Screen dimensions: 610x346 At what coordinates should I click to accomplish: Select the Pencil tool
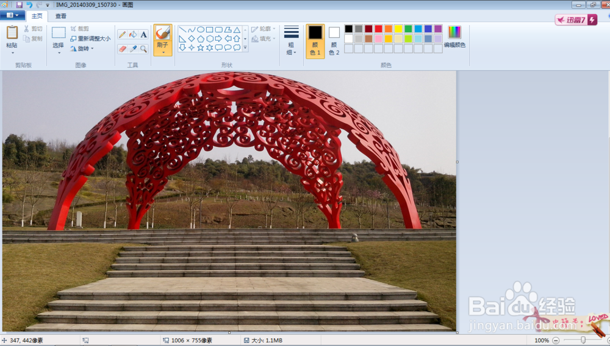pos(122,35)
